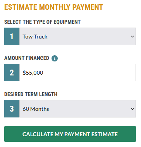Screen dimensions: 141x147
Task: Click into the Amount Financed input field
Action: [x=77, y=73]
